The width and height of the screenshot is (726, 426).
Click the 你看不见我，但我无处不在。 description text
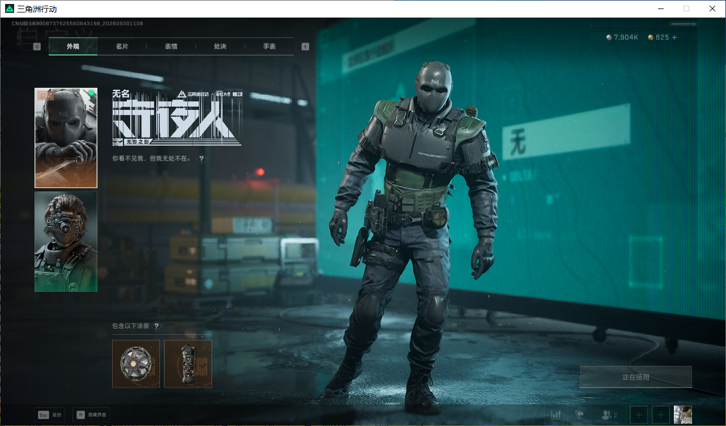(x=152, y=159)
